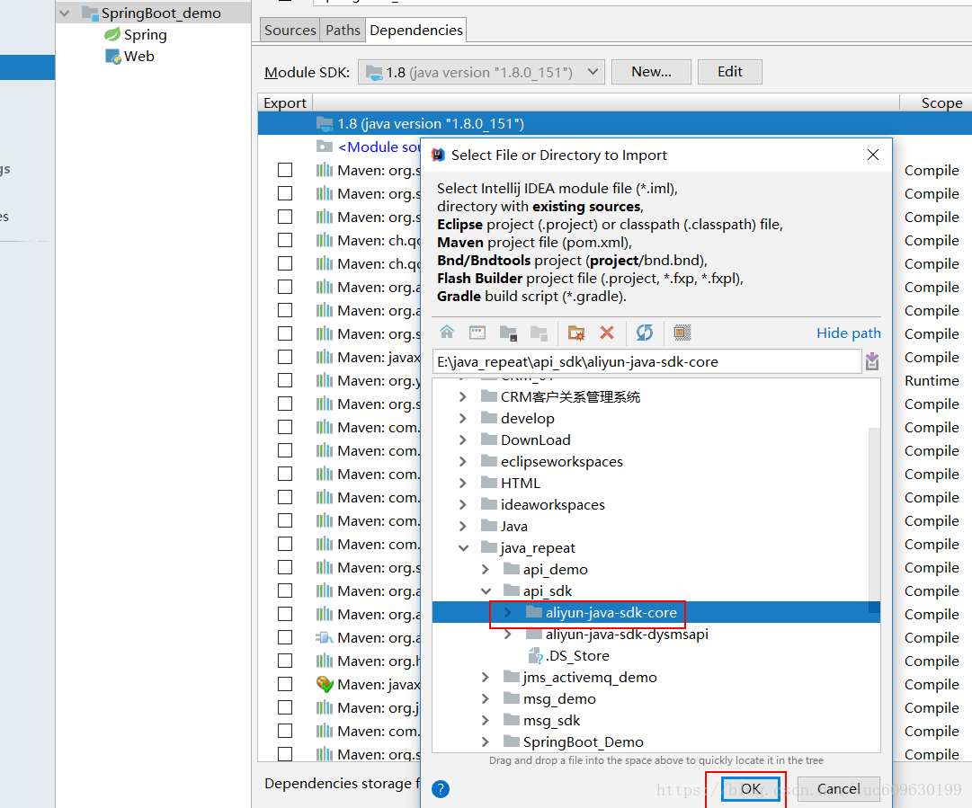972x808 pixels.
Task: Collapse the java_repeat folder
Action: tap(463, 547)
